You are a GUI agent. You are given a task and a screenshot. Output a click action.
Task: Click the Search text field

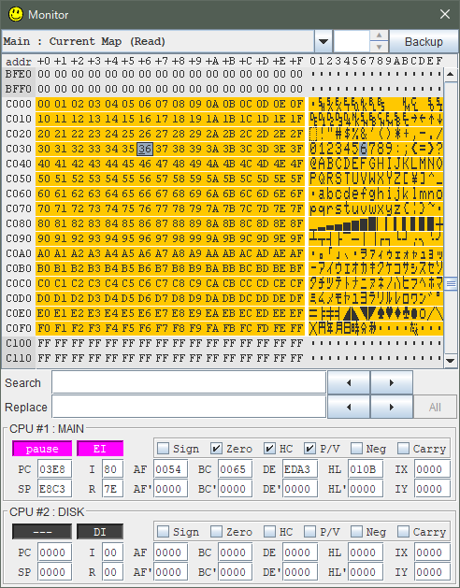(x=189, y=382)
